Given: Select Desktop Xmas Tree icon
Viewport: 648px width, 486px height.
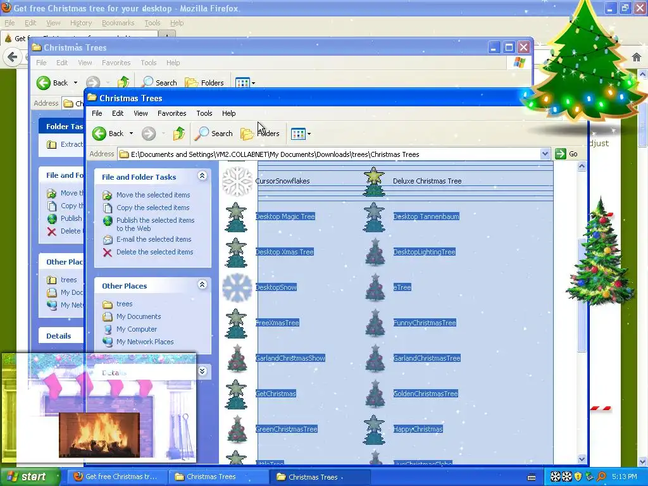Looking at the screenshot, I should tap(236, 252).
